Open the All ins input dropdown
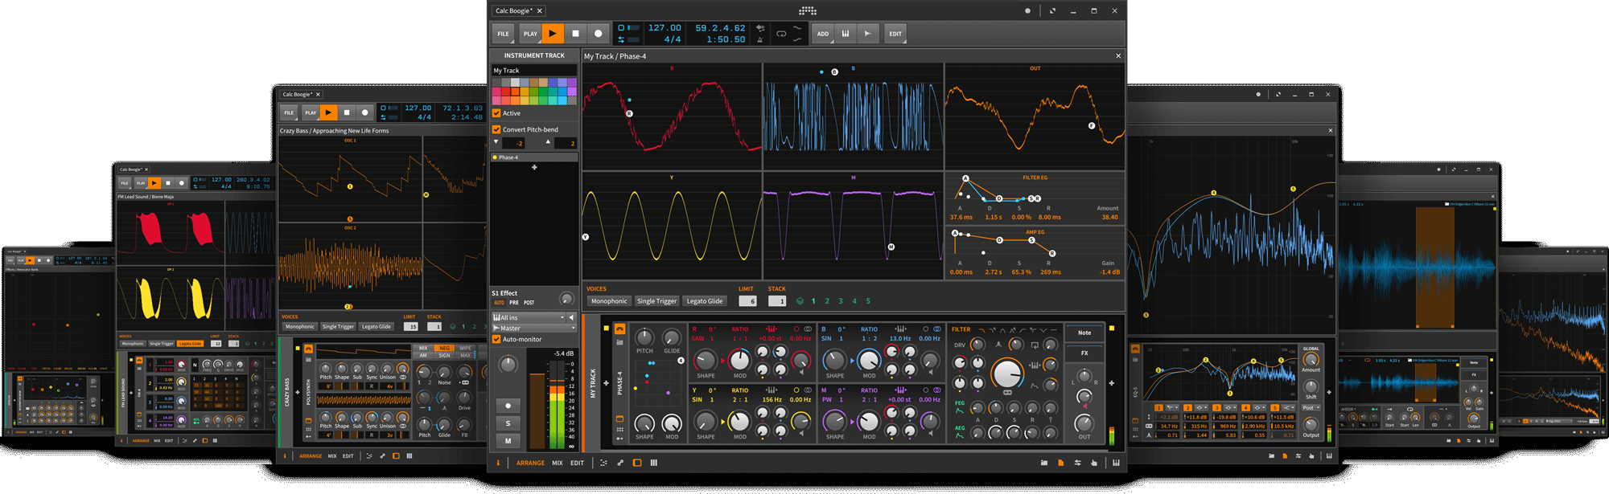Screen dimensions: 1609x494 point(529,317)
